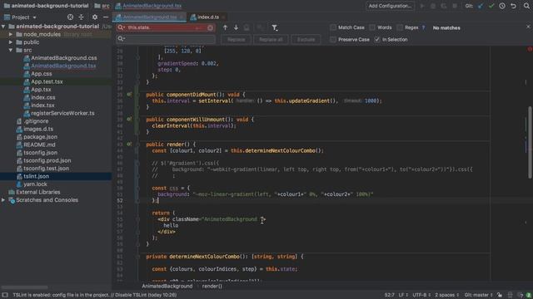Hide the Project panel with minus icon
The image size is (533, 299).
pyautogui.click(x=106, y=17)
